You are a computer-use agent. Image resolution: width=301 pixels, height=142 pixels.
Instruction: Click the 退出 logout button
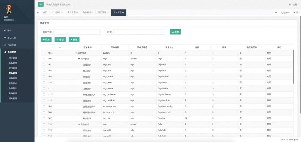point(296,12)
